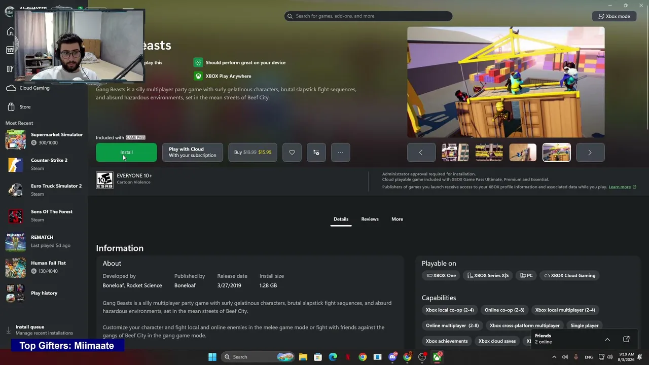
Task: Open Microsoft Edge from the taskbar
Action: pyautogui.click(x=333, y=357)
